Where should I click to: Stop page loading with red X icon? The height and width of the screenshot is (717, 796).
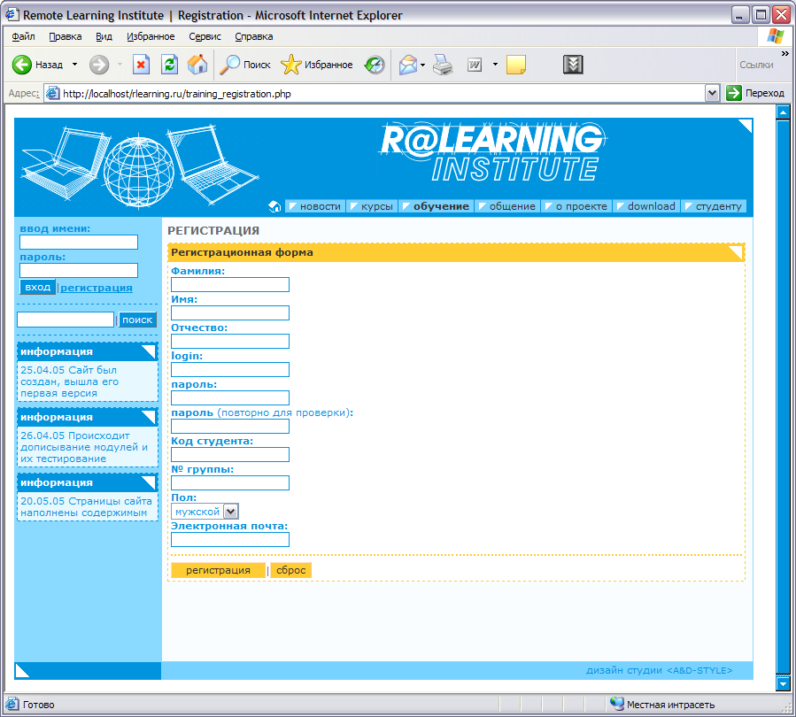click(x=141, y=65)
